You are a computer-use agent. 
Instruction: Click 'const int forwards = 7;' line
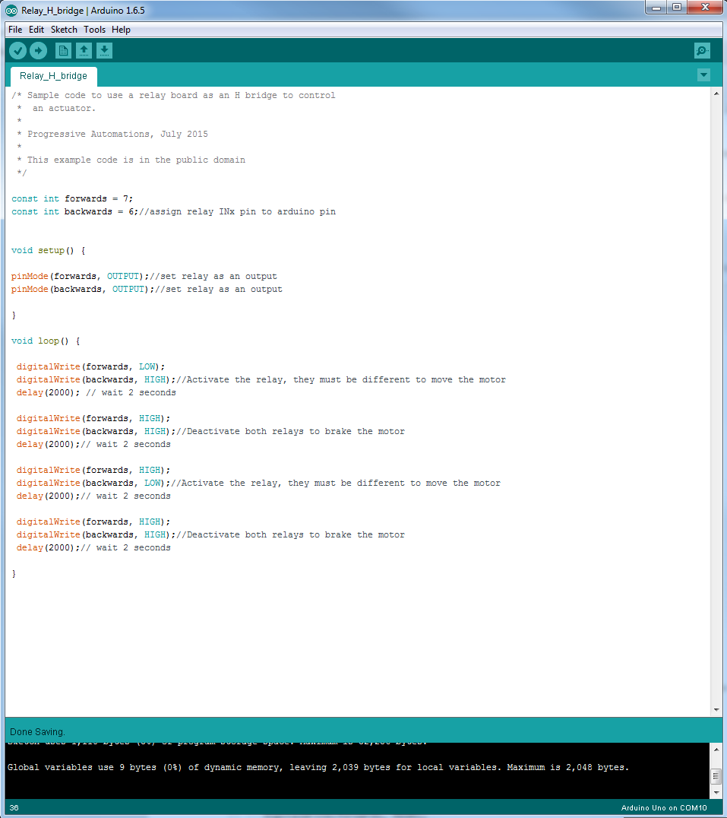72,198
